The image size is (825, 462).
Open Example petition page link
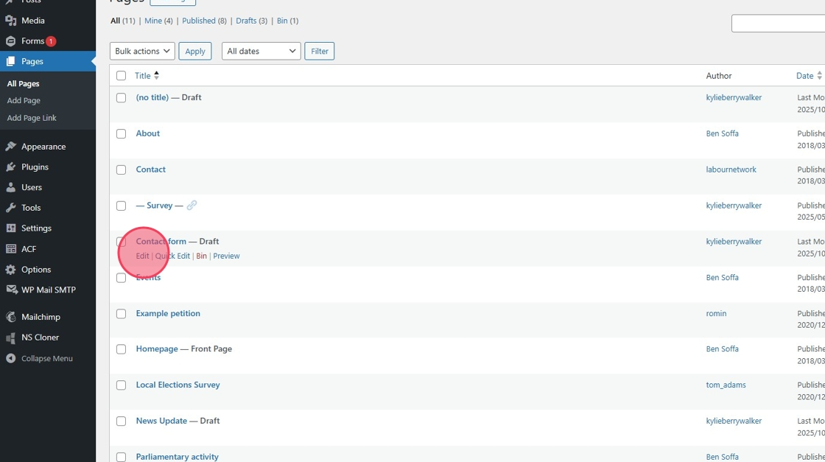[x=168, y=313]
